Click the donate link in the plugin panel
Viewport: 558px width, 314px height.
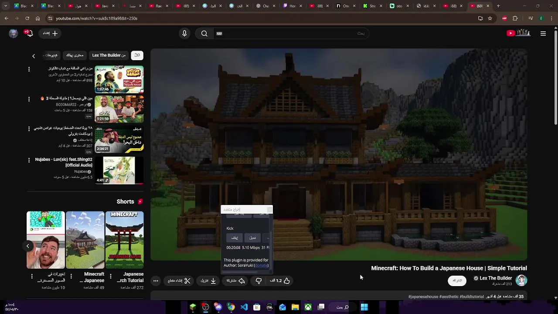[x=261, y=265]
